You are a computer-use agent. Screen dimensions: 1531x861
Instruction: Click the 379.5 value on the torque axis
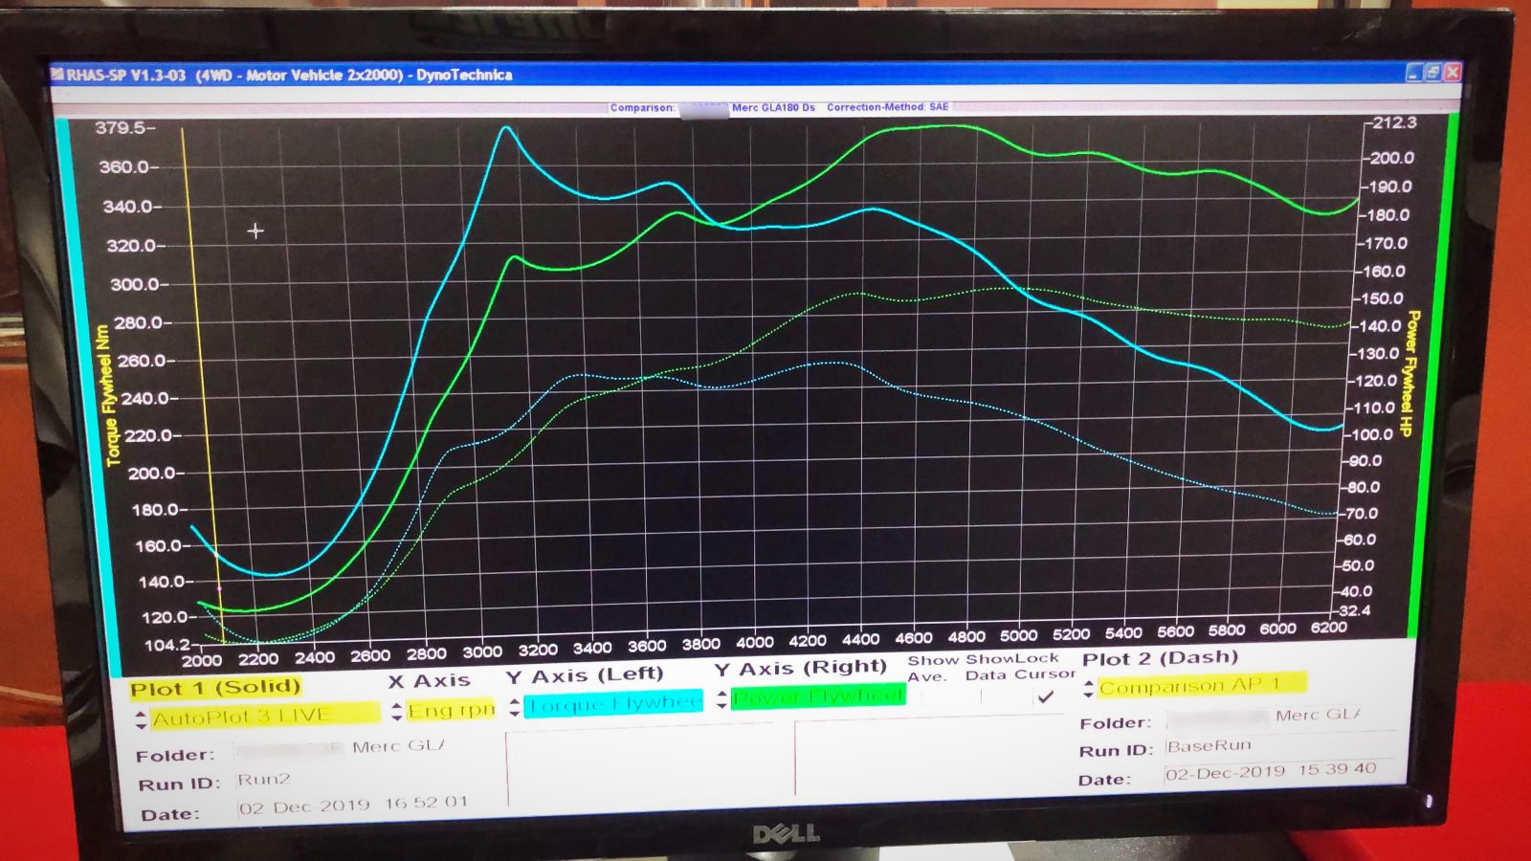(x=120, y=128)
